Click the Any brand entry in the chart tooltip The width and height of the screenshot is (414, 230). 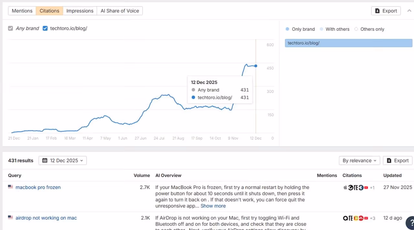[x=220, y=90]
